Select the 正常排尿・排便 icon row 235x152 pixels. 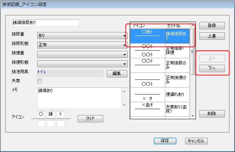coord(160,51)
